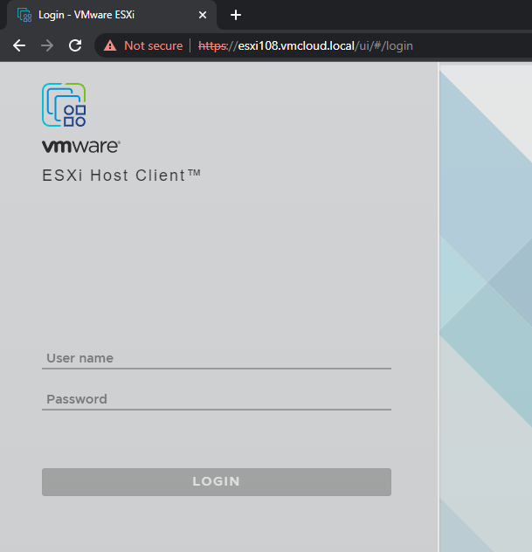Click the browser Forward arrow
Screen dimensions: 532x552
click(x=47, y=45)
